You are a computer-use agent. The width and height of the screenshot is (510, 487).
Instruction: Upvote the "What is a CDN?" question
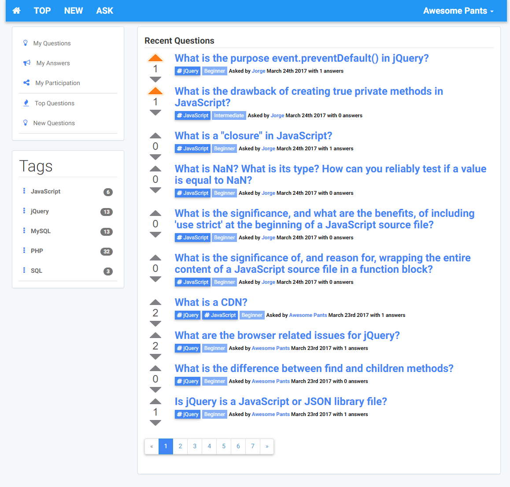tap(155, 302)
